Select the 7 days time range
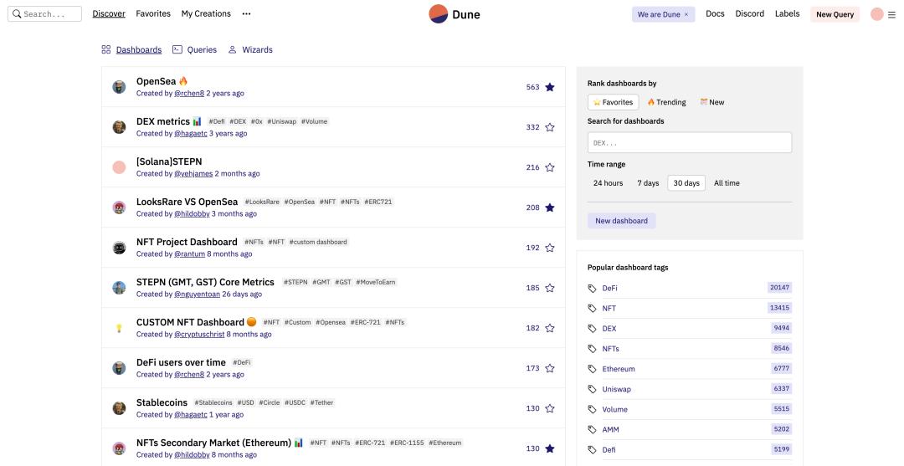Viewport: 904px width, 466px height. (648, 183)
